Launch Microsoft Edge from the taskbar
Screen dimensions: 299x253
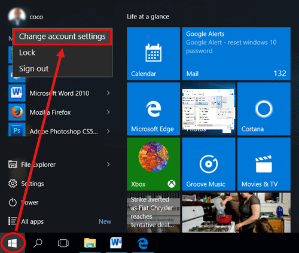143,243
